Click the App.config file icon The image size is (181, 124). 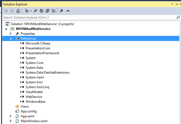point(17,111)
